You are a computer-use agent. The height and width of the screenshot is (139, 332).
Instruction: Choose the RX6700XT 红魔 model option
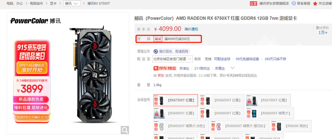(269, 100)
